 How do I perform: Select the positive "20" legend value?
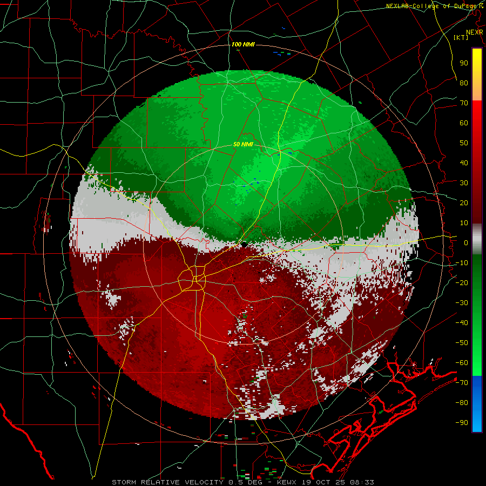pos(464,203)
